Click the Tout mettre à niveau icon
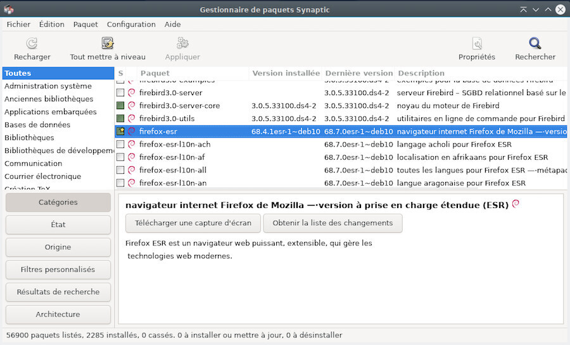The image size is (570, 345). pos(108,44)
